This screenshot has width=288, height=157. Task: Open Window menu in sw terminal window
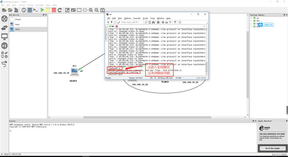[160, 18]
